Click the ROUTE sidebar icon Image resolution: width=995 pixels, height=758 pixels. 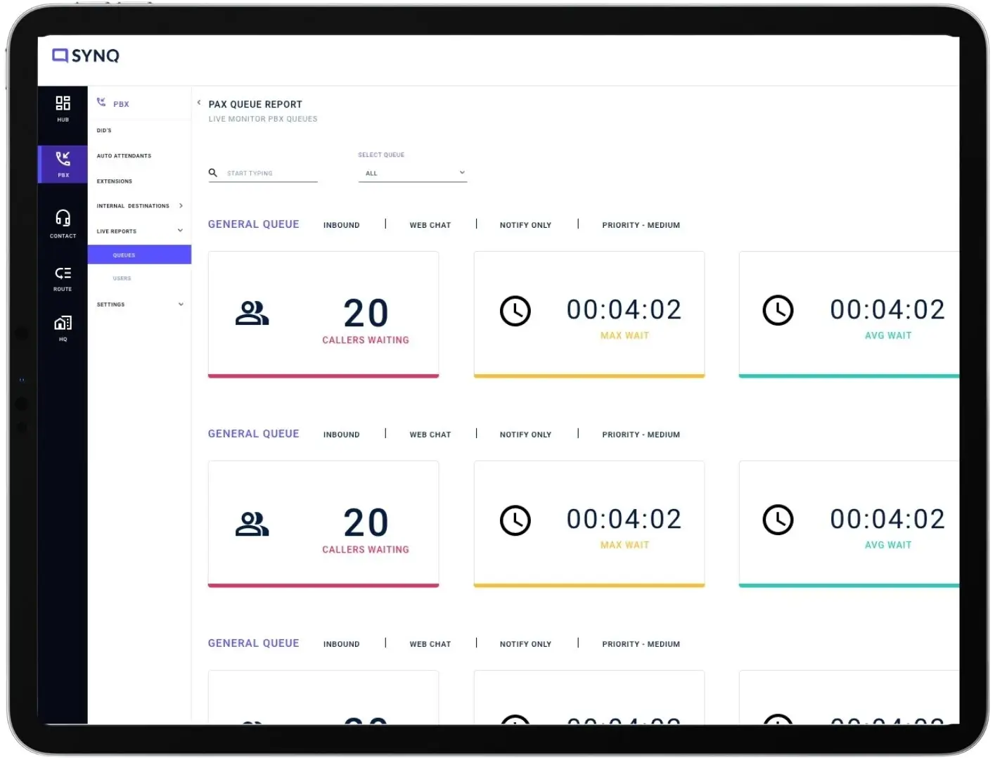tap(63, 274)
